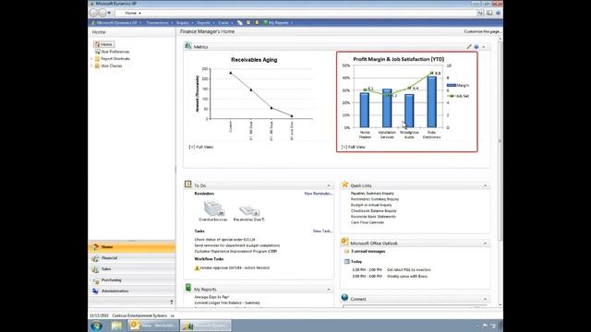Viewport: 591px width, 332px height.
Task: Open Payables Summary Inquiry quick link
Action: tap(372, 194)
